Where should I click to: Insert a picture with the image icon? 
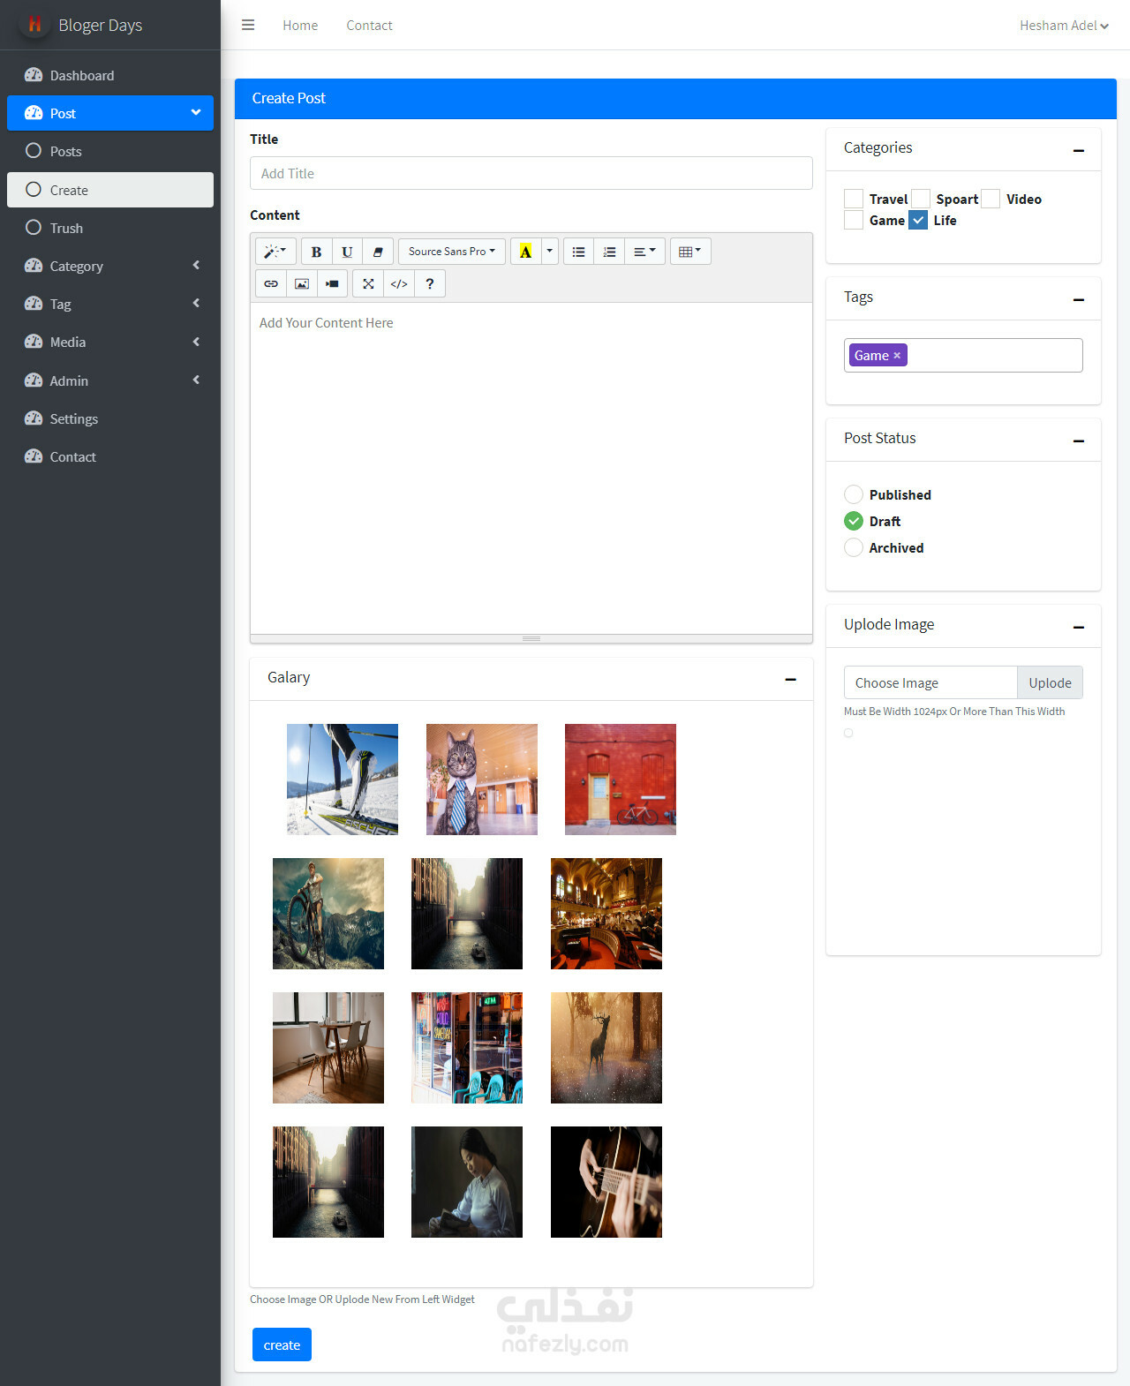(x=302, y=283)
